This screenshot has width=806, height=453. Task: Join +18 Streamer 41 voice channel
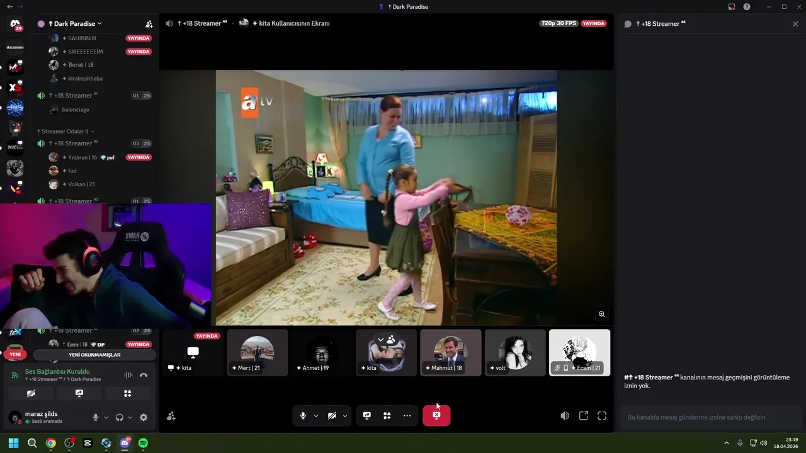[x=94, y=96]
